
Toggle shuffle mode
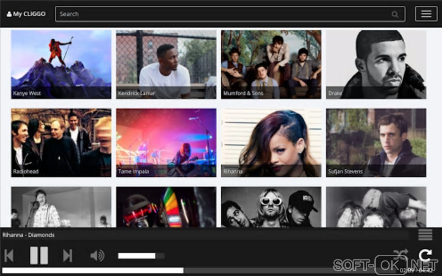pyautogui.click(x=400, y=255)
